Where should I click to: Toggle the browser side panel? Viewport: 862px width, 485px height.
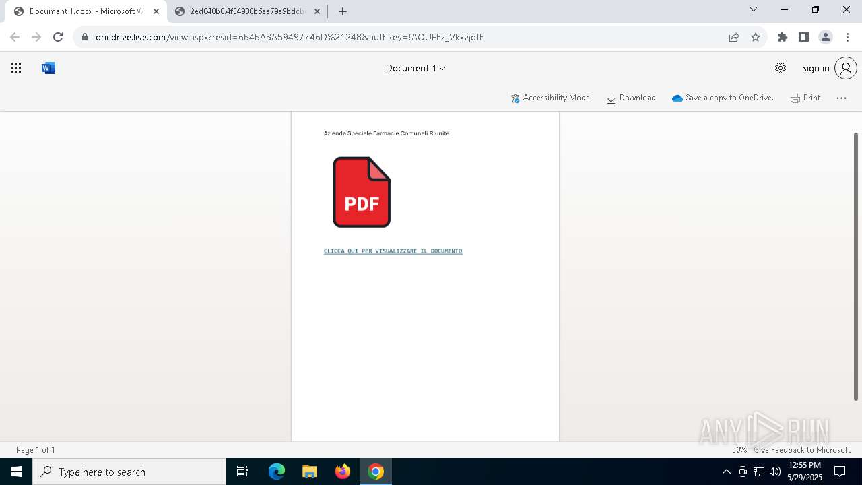pyautogui.click(x=804, y=37)
